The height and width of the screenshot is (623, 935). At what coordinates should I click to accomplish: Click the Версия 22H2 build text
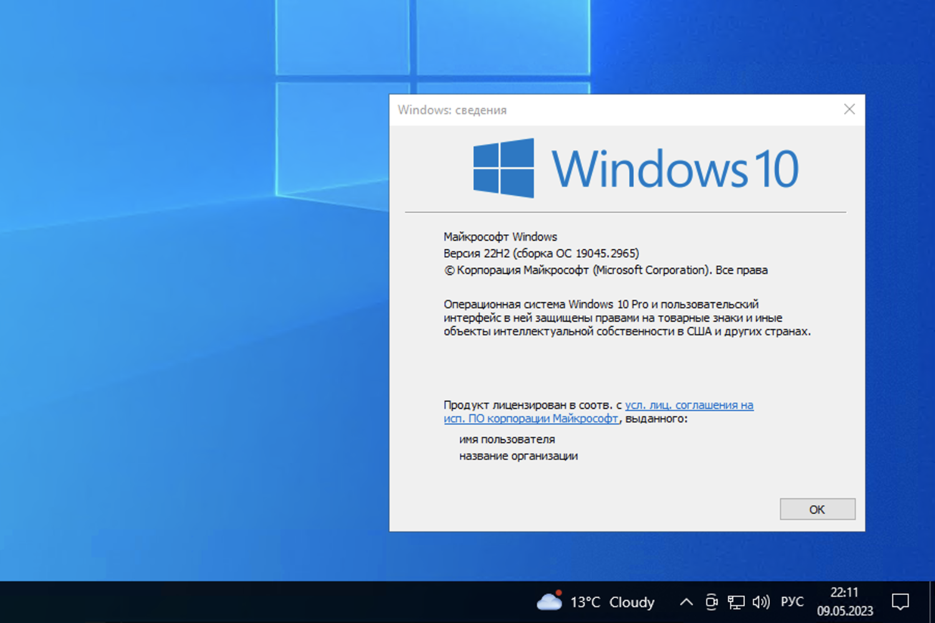coord(541,253)
